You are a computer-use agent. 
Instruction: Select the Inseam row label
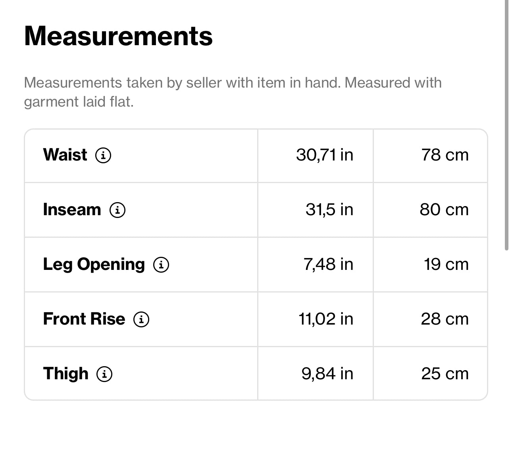pyautogui.click(x=72, y=209)
